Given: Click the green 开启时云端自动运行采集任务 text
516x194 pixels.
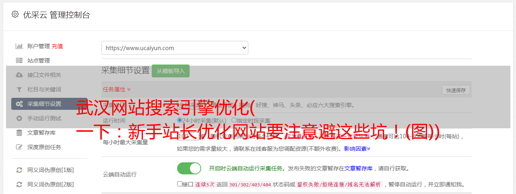Looking at the screenshot, I should tap(246, 168).
